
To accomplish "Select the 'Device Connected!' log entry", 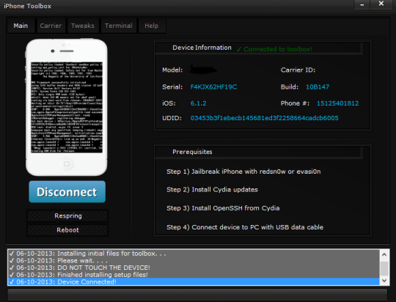I will (x=194, y=281).
